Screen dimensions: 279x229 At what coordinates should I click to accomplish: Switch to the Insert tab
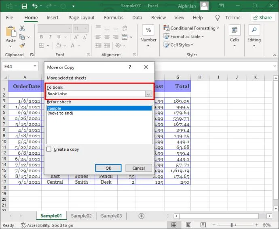coord(53,18)
